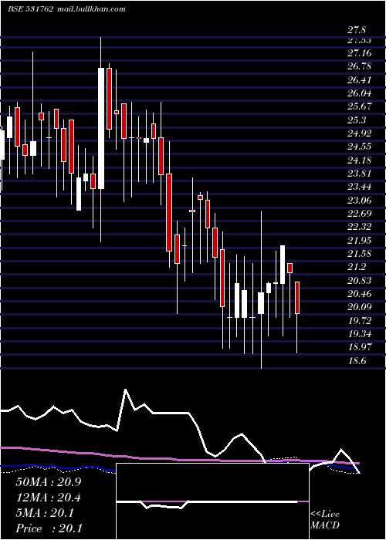Select the 20.09 price axis label

pos(360,307)
